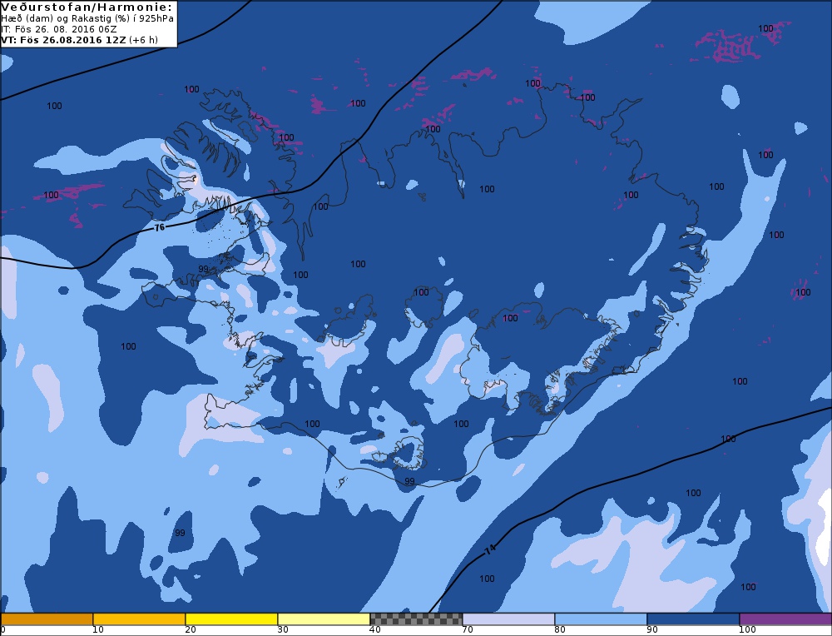Click the '30' tick label on the color scale
Viewport: 832px width, 636px height.
pyautogui.click(x=283, y=629)
